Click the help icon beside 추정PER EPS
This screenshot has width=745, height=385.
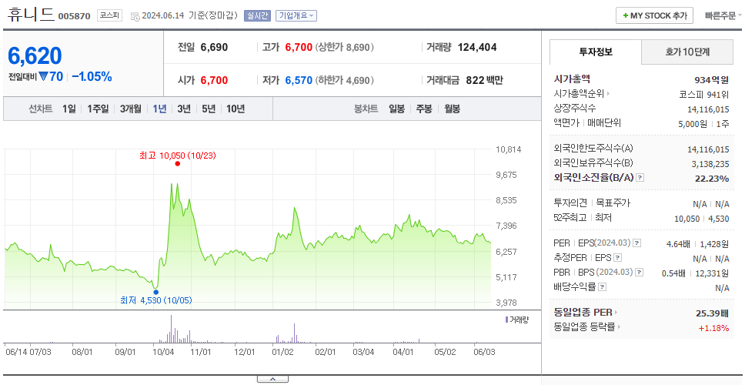[618, 258]
